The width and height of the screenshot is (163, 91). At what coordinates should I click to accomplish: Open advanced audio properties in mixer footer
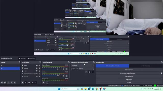44,83
